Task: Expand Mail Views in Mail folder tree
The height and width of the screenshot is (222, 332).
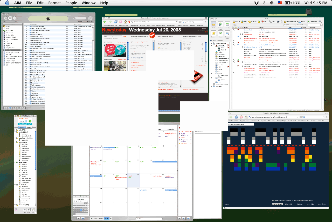Action: coord(211,86)
